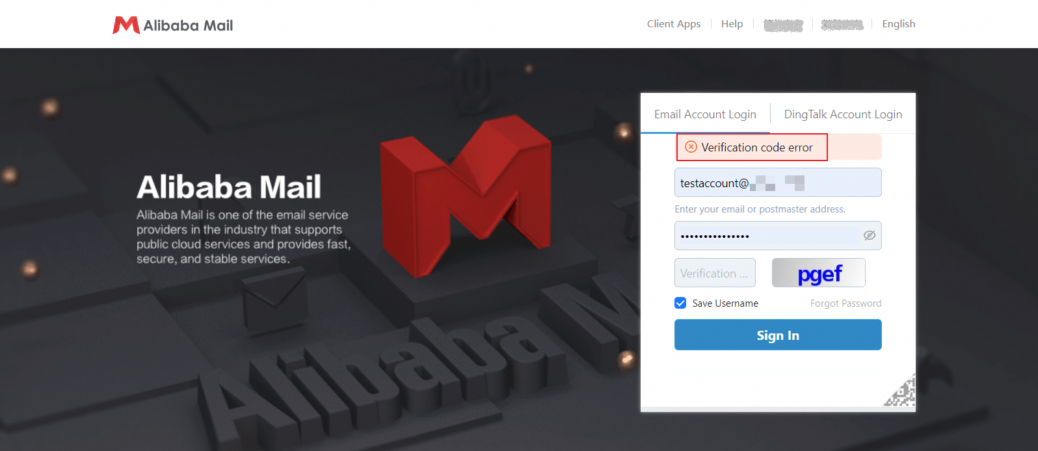Click the Alibaba Mail logo icon
1038x451 pixels.
[126, 25]
